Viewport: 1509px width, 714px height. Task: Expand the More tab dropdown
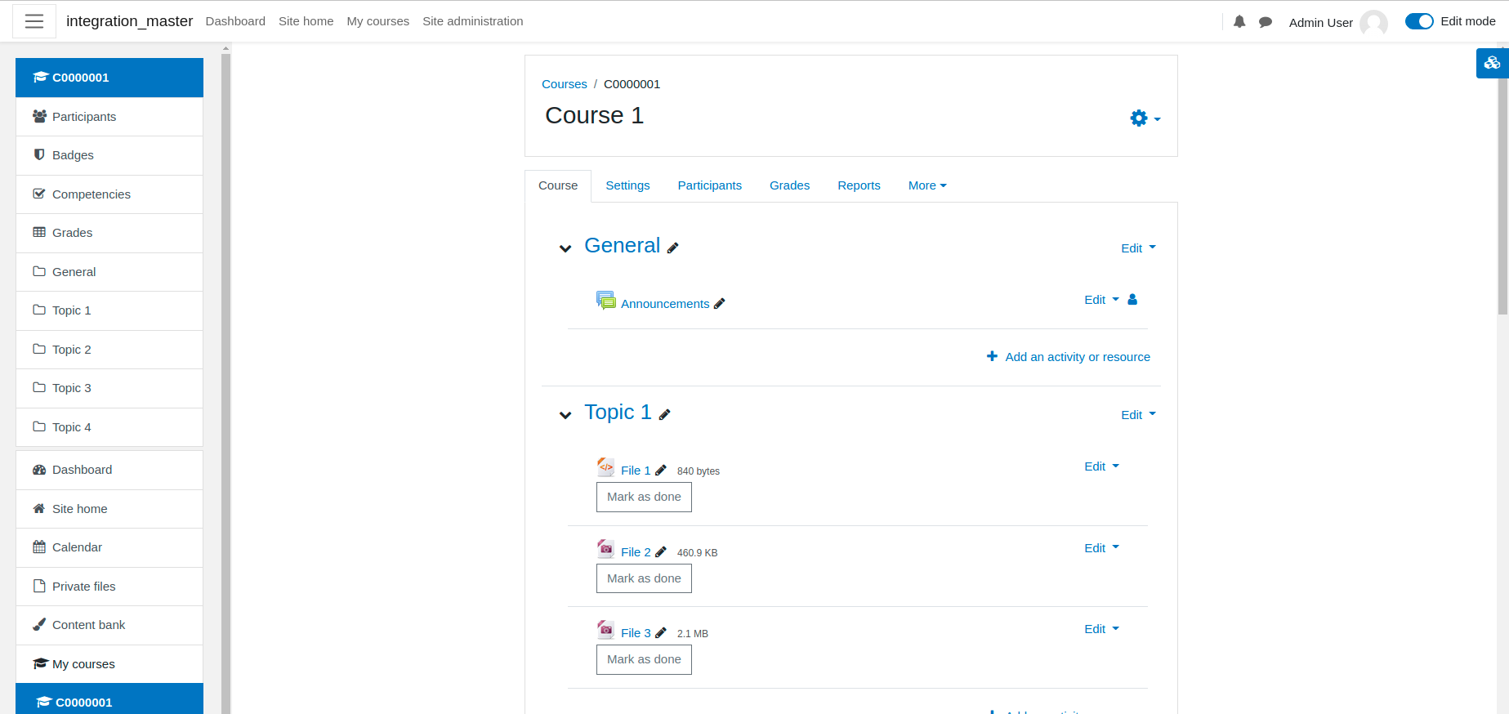tap(927, 185)
